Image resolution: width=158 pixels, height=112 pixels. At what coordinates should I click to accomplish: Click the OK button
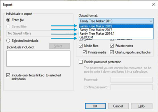pos(95,106)
